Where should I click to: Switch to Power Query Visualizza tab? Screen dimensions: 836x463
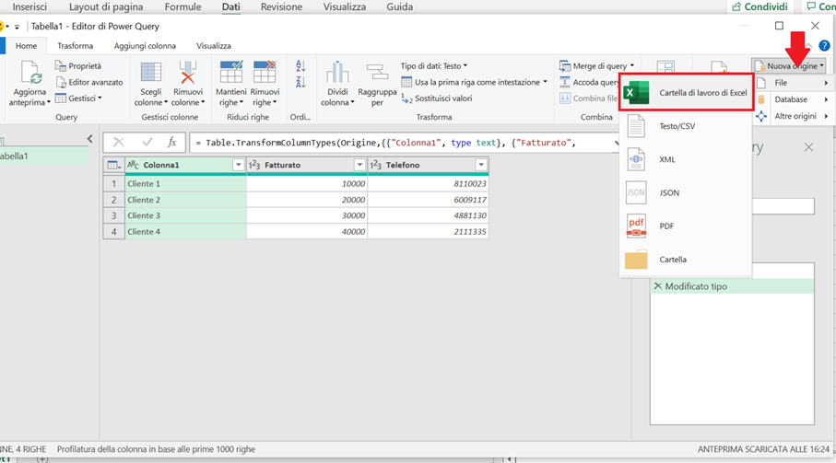(x=214, y=46)
